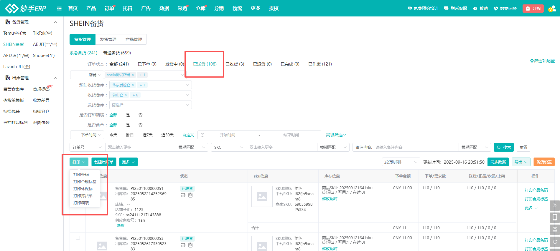Screen dimensions: 560x251
Task: Select 否 for 是否首单
Action: 141,125
